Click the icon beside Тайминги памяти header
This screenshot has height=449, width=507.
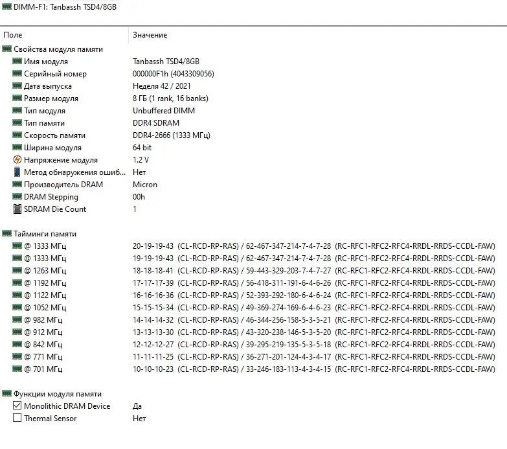(x=6, y=233)
